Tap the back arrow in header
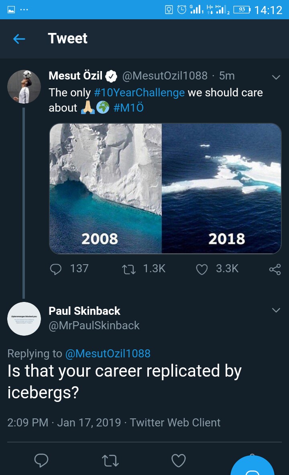289x475 pixels. pos(19,39)
